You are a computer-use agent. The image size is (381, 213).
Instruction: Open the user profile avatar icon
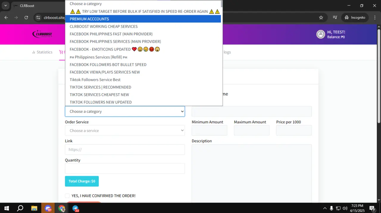[x=321, y=34]
